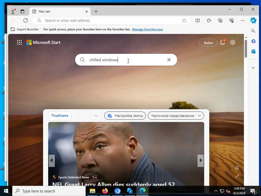Click the page vertical scrollbar thumb
This screenshot has width=261, height=196.
pos(246,49)
